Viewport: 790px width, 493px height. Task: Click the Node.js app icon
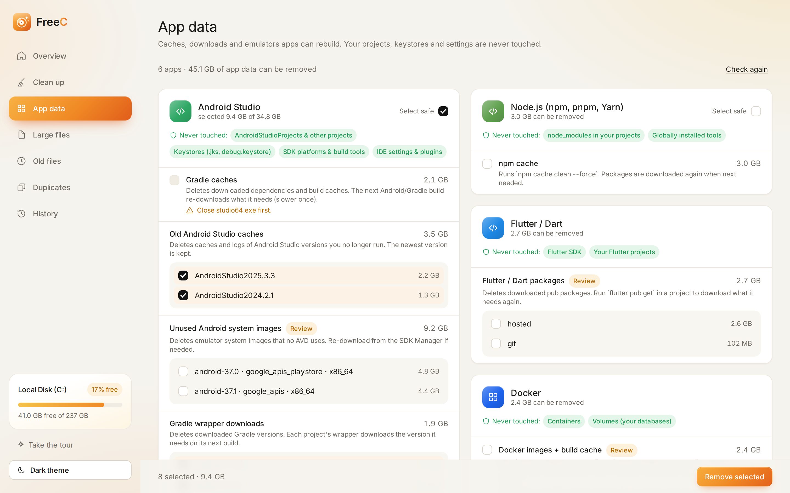(x=493, y=111)
